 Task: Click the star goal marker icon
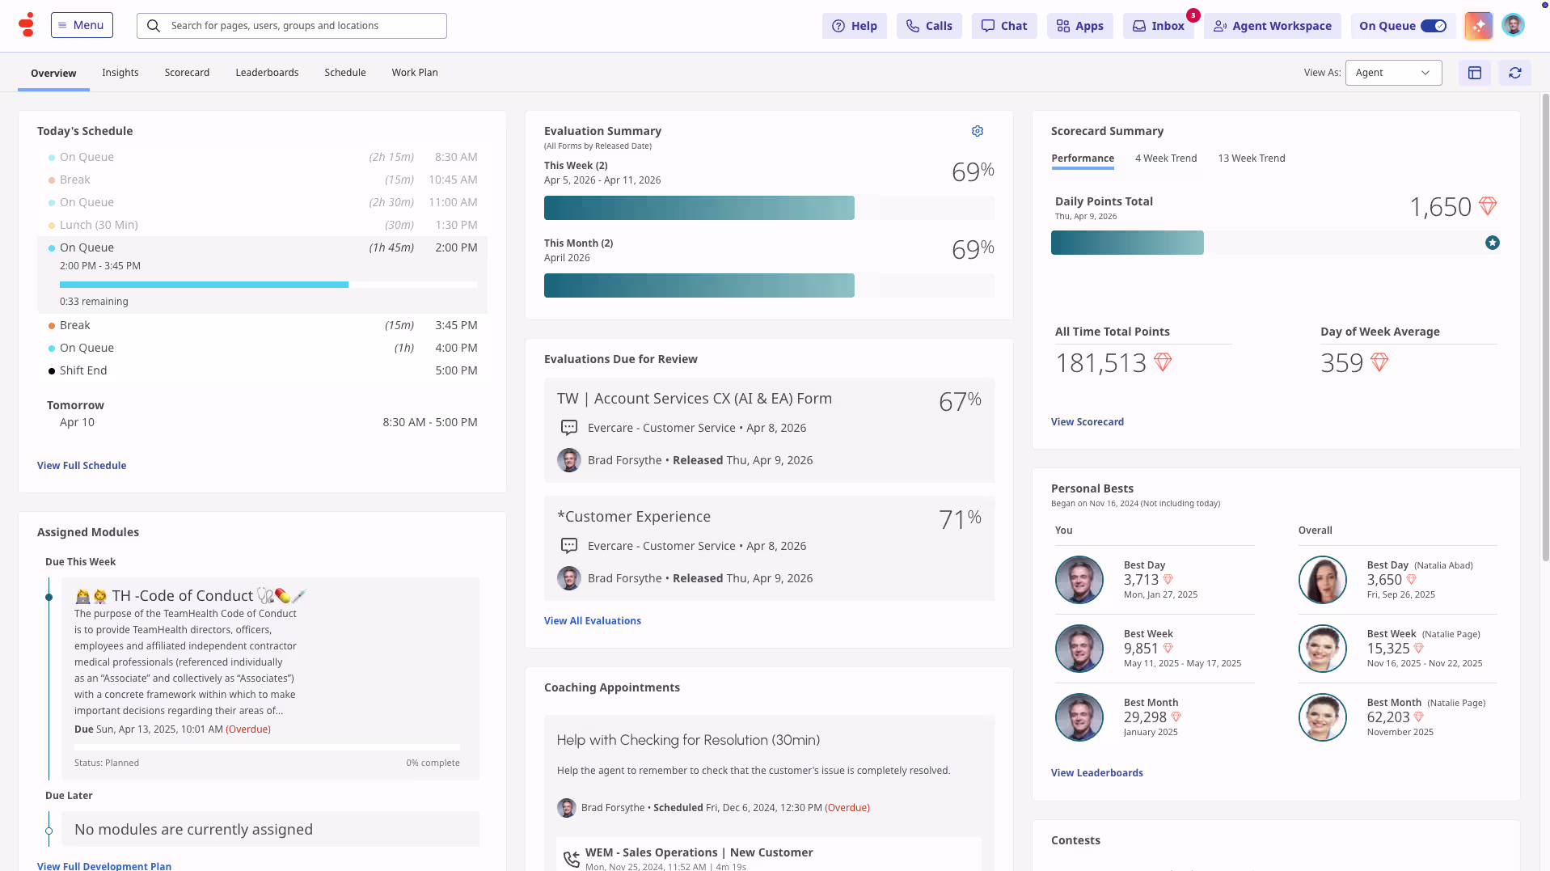(x=1493, y=243)
